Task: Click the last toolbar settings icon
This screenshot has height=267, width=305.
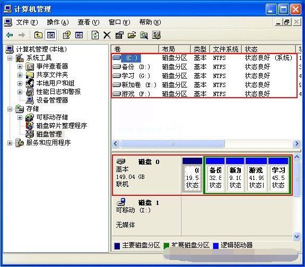Action: pyautogui.click(x=156, y=35)
